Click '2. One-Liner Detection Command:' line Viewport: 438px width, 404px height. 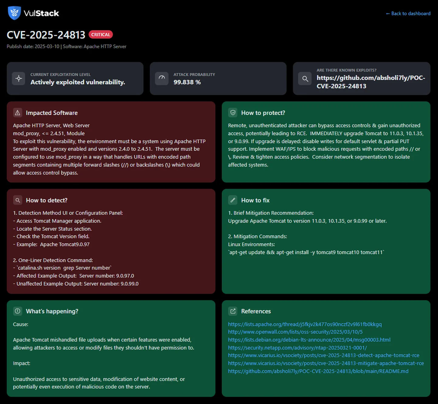(53, 260)
